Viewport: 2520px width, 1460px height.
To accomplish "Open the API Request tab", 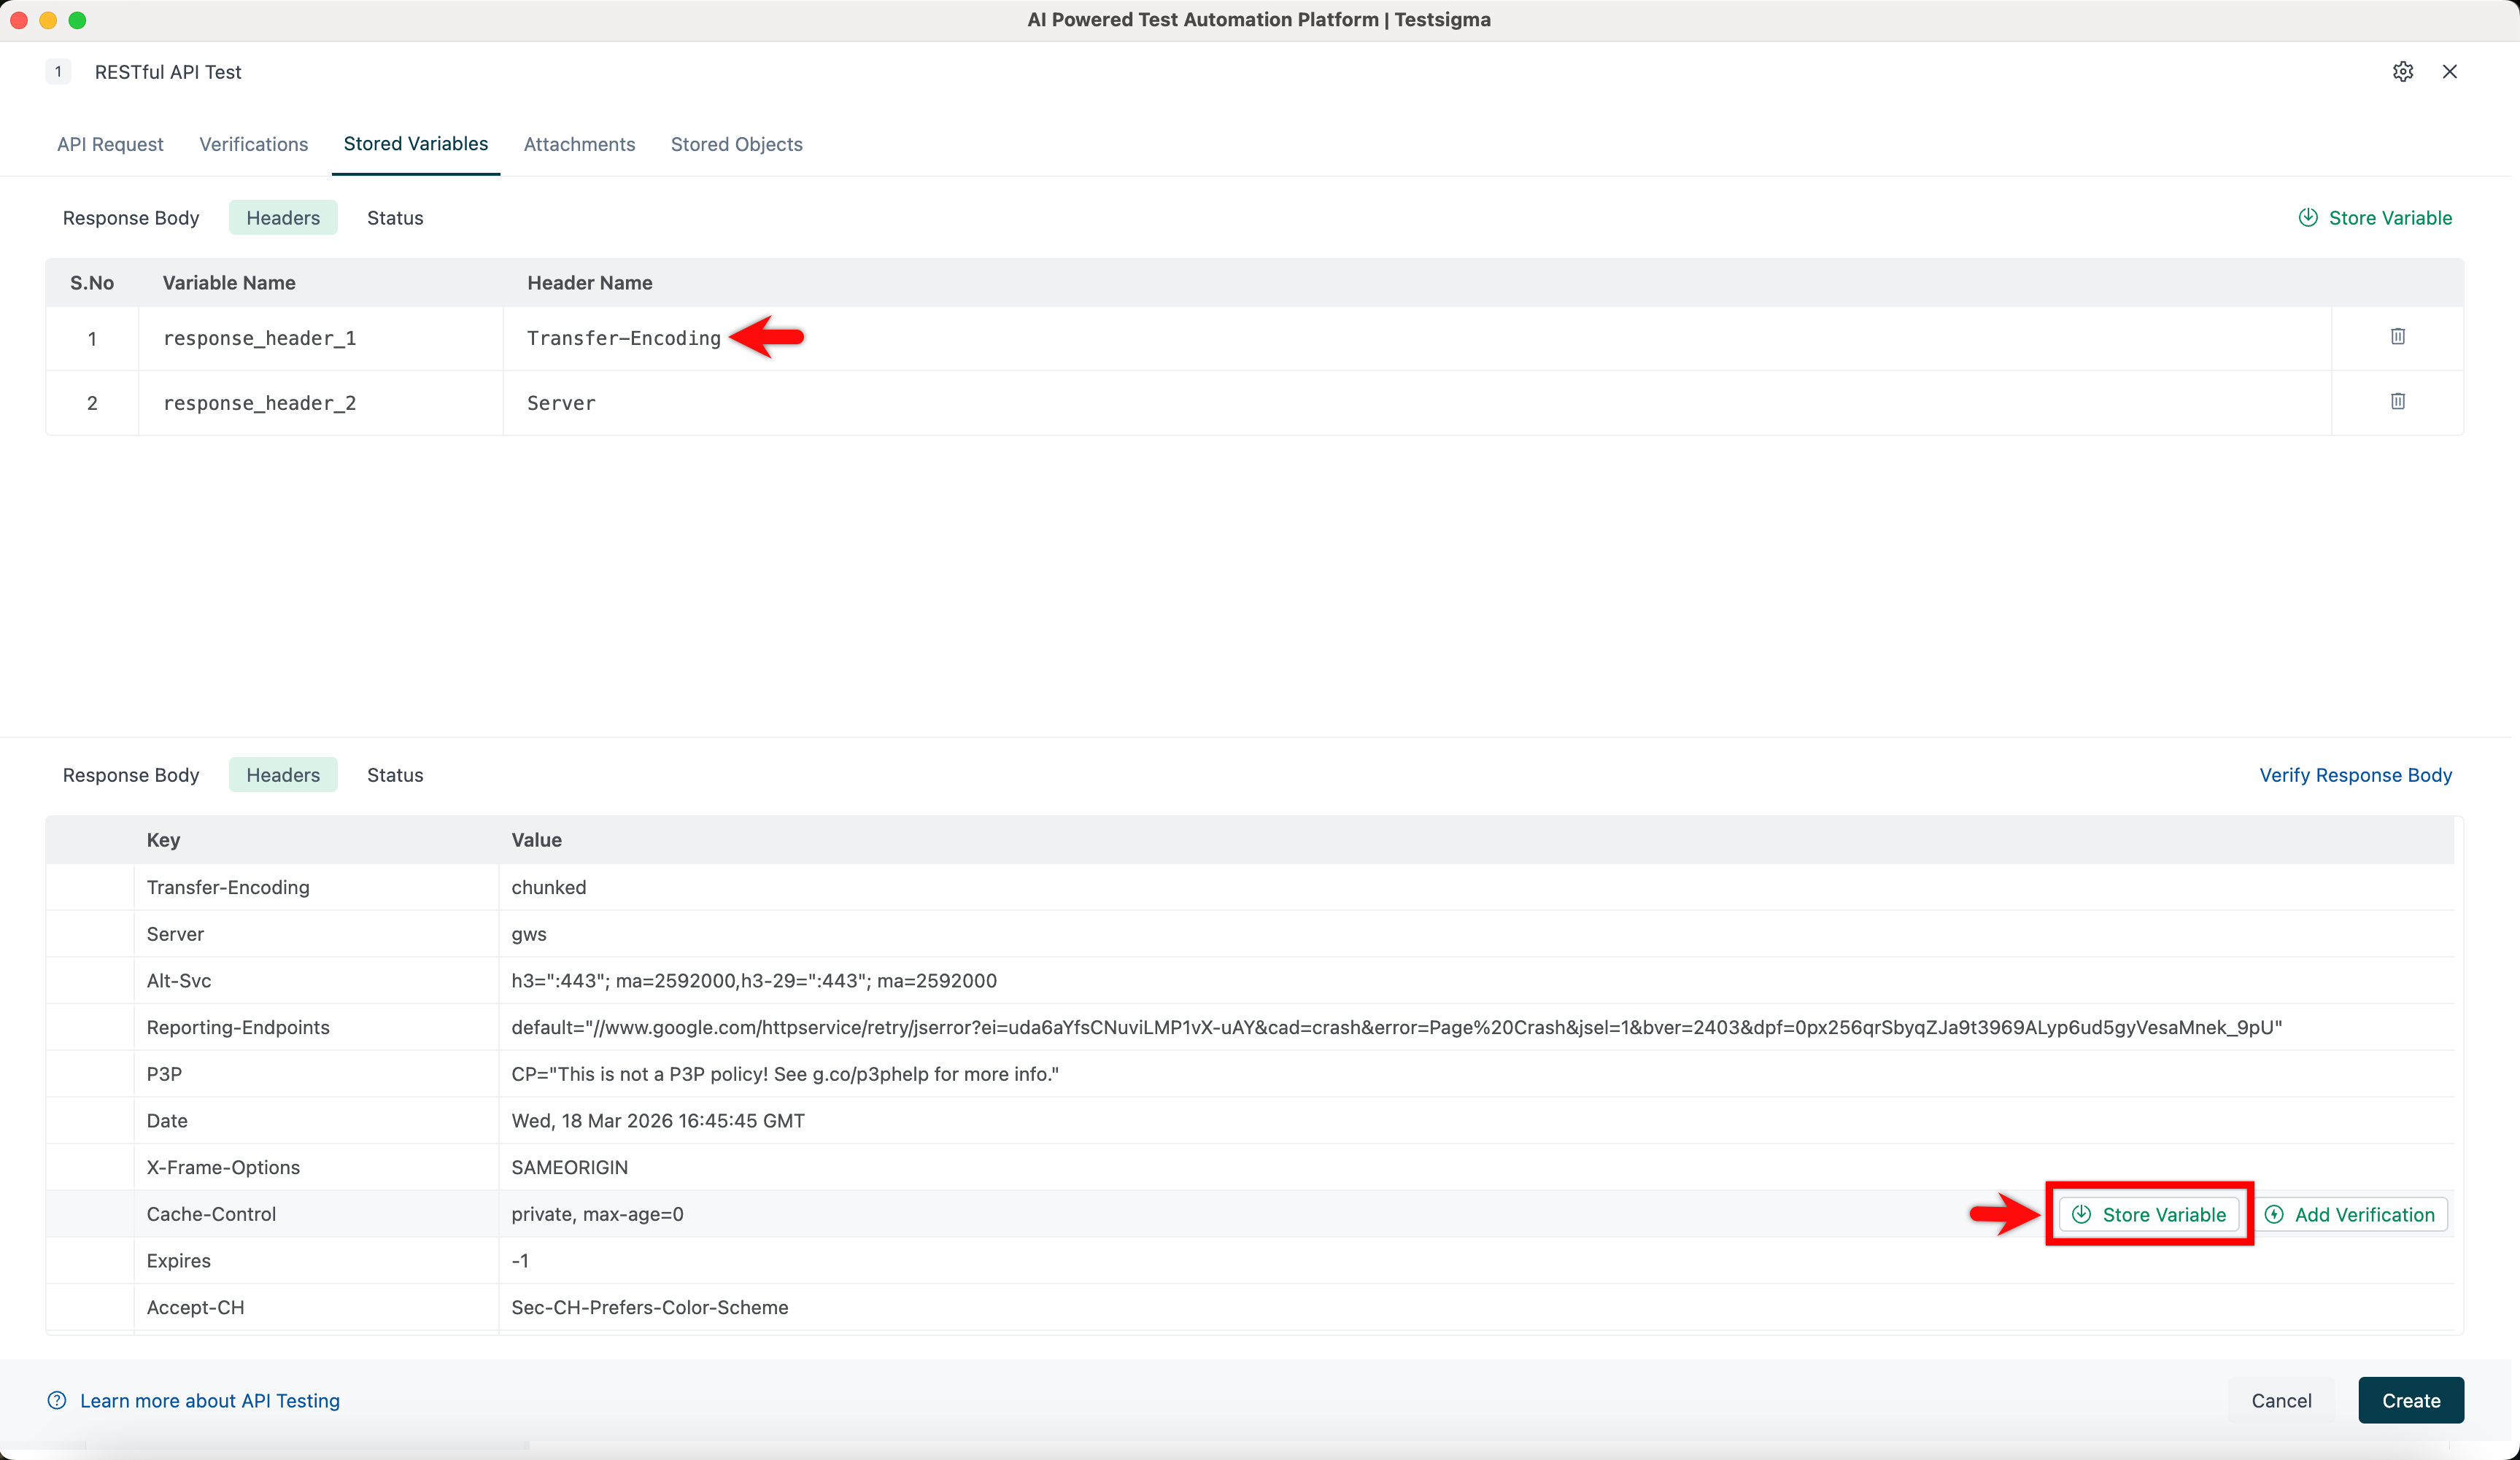I will (110, 144).
